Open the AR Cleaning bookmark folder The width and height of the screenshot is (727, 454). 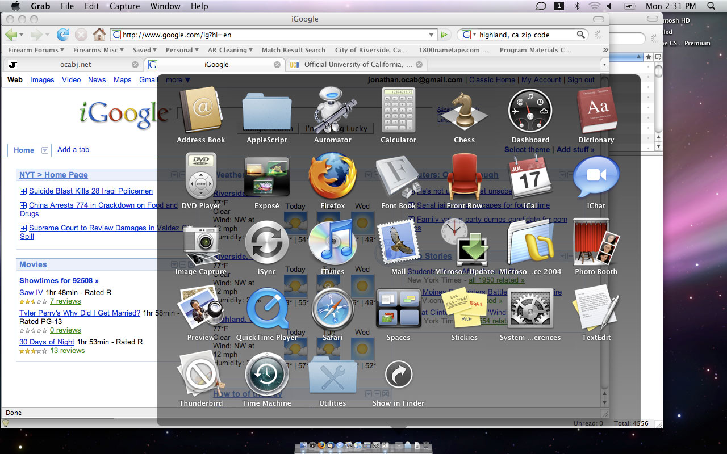230,50
